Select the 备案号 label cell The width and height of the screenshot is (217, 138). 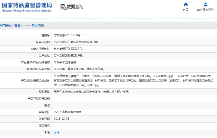coord(45,35)
